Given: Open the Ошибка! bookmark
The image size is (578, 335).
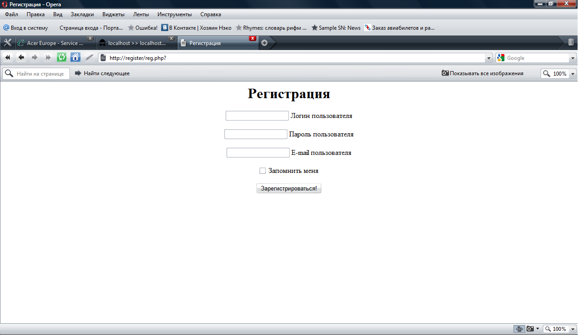Looking at the screenshot, I should tap(143, 28).
